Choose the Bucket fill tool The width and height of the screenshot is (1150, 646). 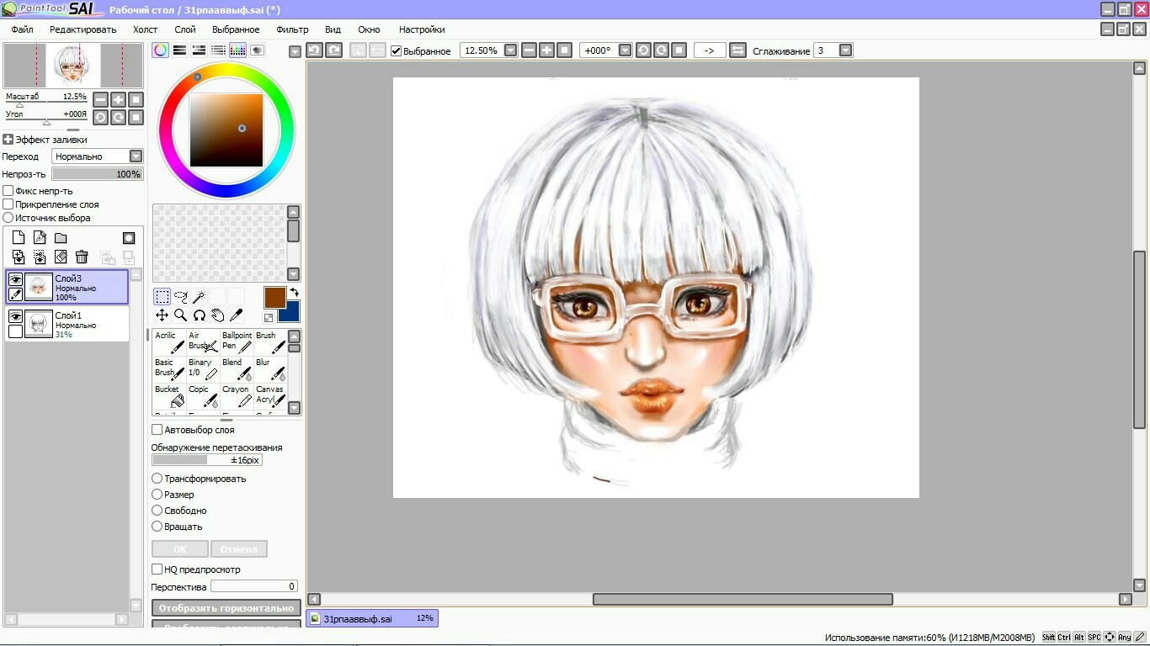169,396
